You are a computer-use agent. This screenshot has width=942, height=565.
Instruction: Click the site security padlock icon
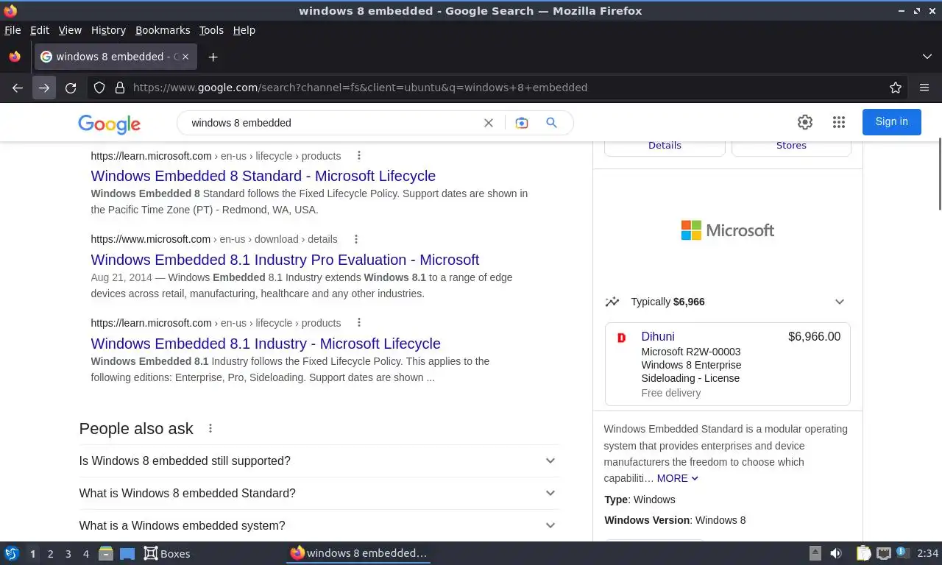point(120,88)
